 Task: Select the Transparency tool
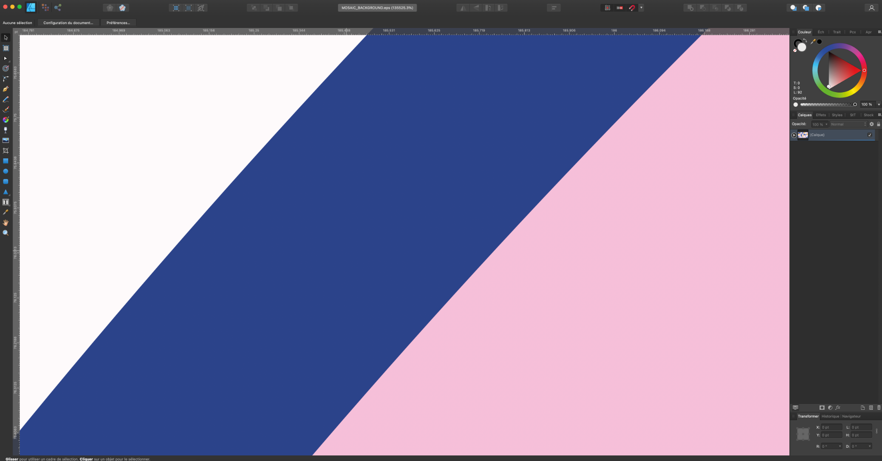coord(6,130)
